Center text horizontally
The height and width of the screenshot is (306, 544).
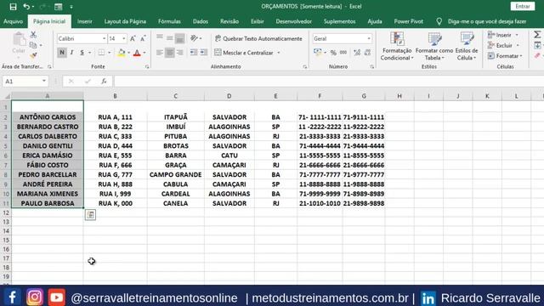tap(170, 53)
